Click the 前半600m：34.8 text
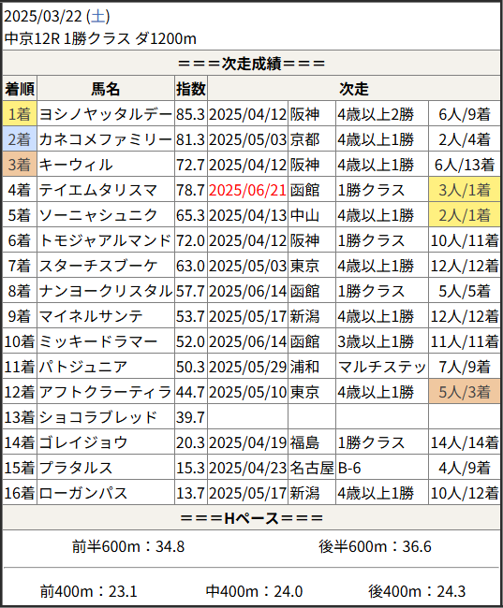503x608 pixels. tap(128, 547)
